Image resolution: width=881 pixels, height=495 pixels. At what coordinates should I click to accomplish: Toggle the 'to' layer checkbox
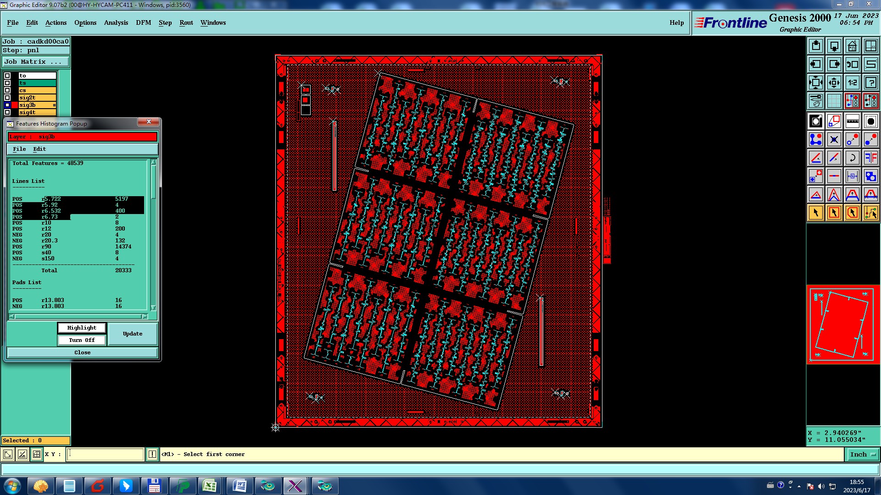(7, 76)
